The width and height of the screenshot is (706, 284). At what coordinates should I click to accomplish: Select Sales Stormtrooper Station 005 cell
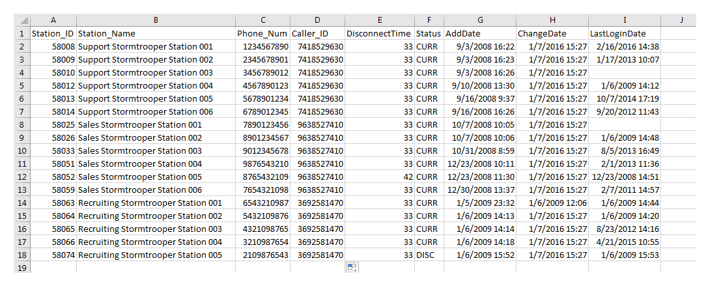click(156, 177)
